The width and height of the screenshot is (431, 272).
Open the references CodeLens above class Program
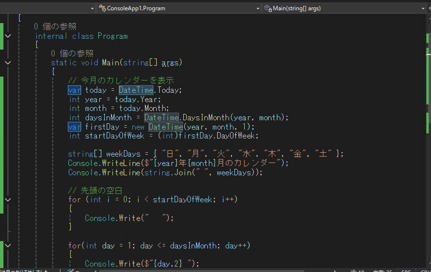click(x=55, y=27)
